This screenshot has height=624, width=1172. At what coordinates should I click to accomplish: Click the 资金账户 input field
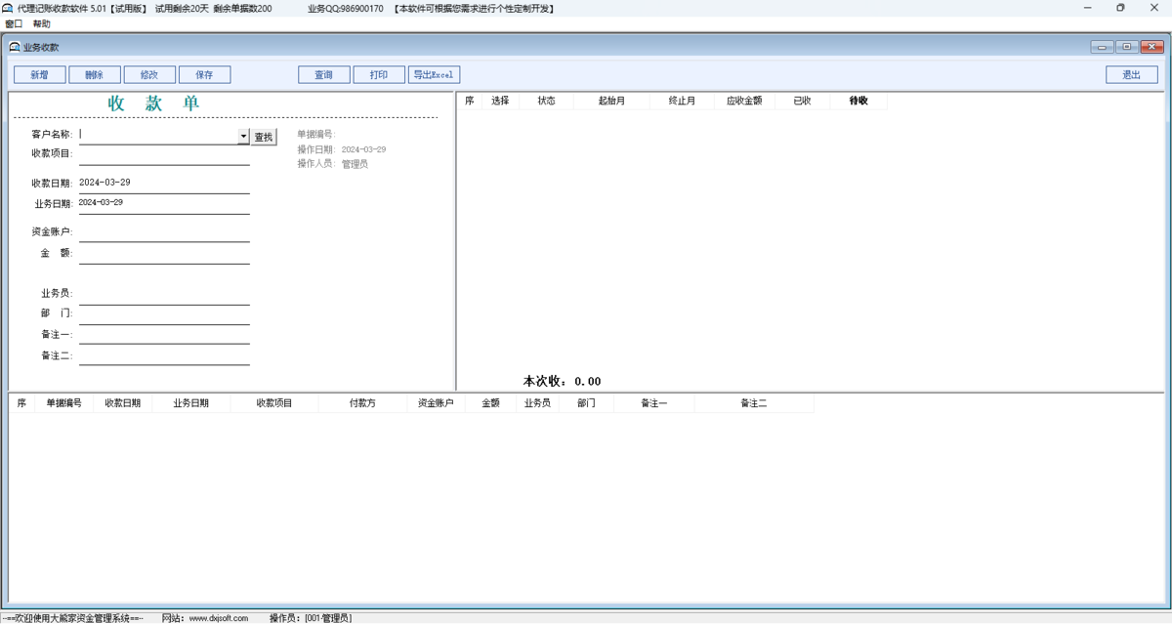(164, 232)
